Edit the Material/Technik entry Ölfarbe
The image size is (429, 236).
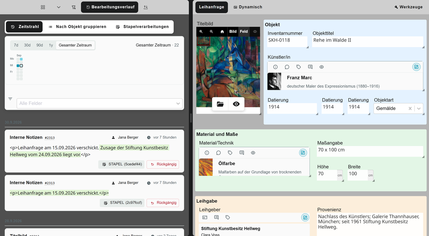pyautogui.click(x=303, y=153)
